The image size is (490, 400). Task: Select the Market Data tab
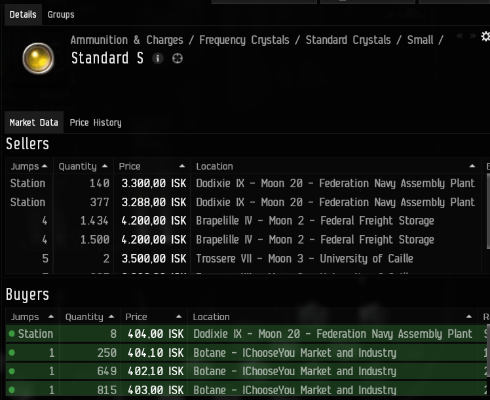pyautogui.click(x=34, y=122)
